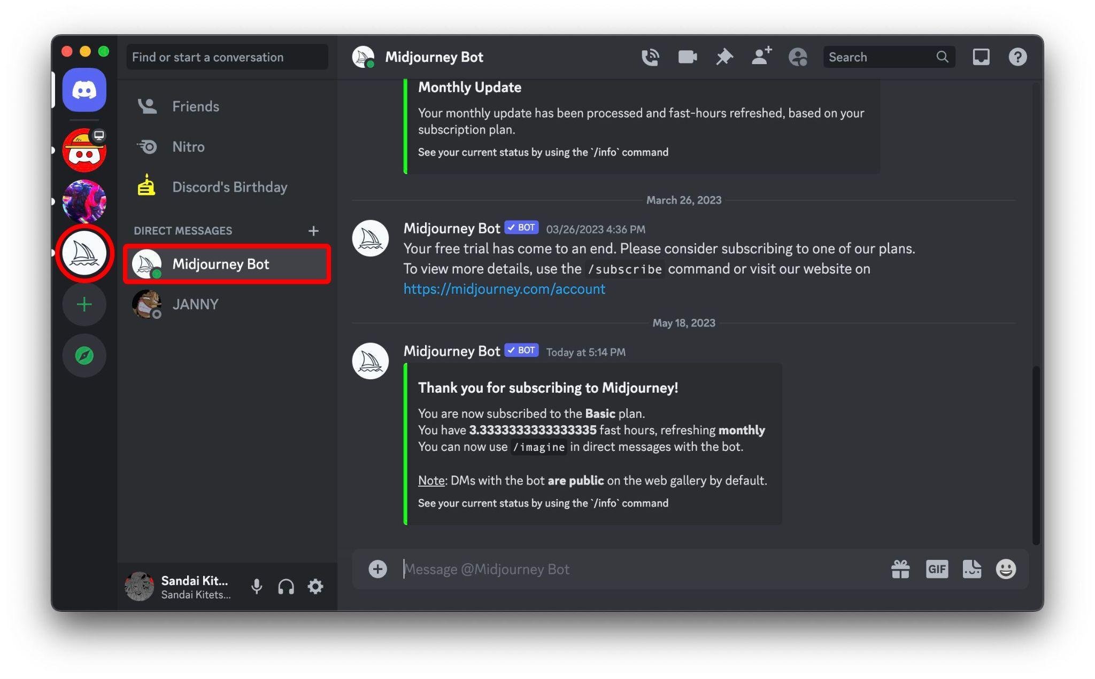The image size is (1095, 679).
Task: Focus the Search field in header
Action: [x=889, y=57]
